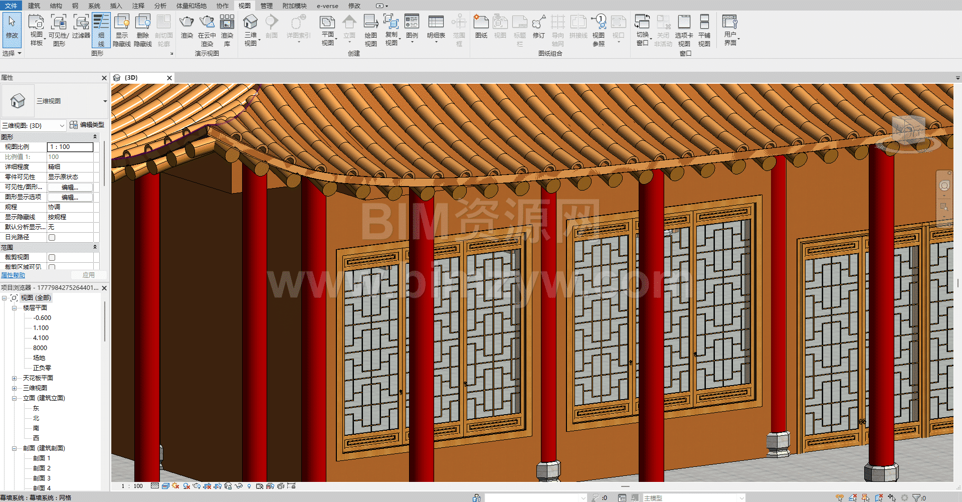Image resolution: width=962 pixels, height=502 pixels.
Task: Switch to the 附加模块 ribbon tab
Action: tap(294, 6)
